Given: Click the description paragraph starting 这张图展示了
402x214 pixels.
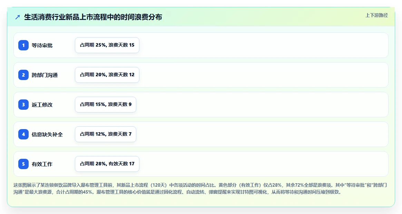Looking at the screenshot, I should pos(200,188).
